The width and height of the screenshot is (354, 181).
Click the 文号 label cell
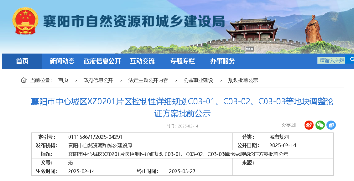click(x=48, y=163)
